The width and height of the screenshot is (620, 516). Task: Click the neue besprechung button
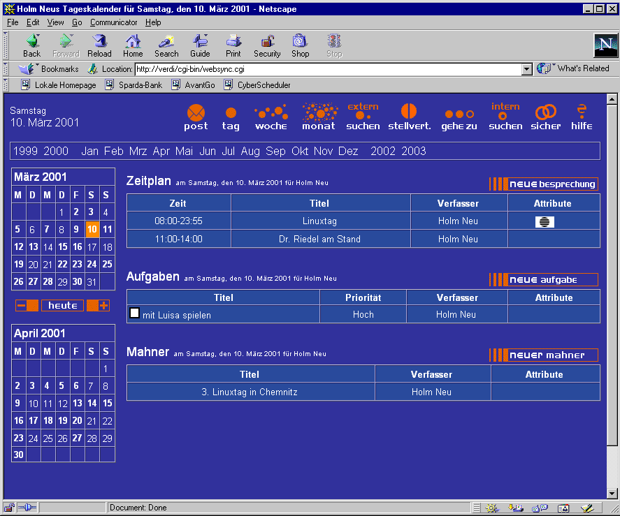544,184
